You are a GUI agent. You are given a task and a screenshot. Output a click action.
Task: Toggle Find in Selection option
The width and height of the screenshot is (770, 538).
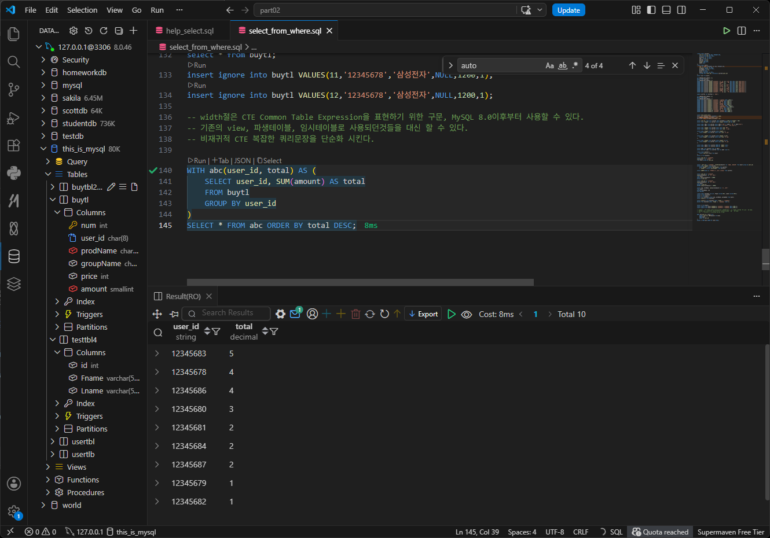click(x=661, y=65)
